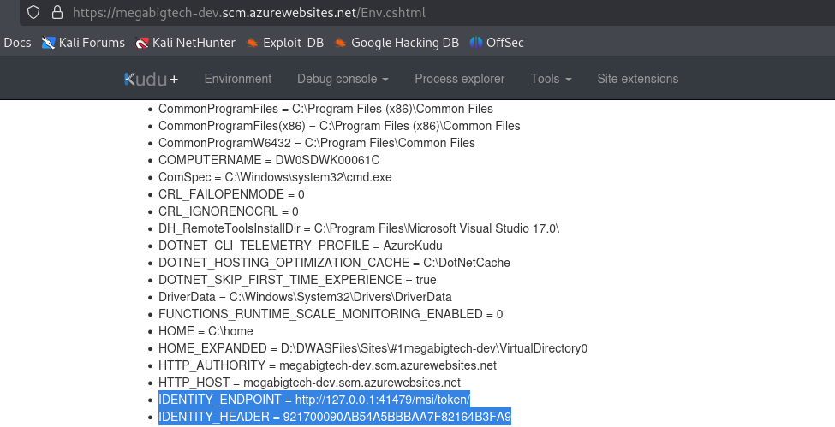This screenshot has width=835, height=427.
Task: Open the Docs bookmark
Action: 17,43
